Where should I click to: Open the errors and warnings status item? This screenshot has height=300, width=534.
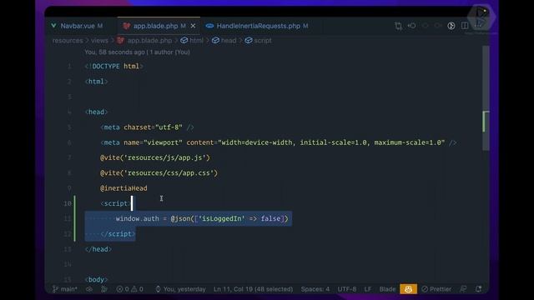(x=130, y=289)
